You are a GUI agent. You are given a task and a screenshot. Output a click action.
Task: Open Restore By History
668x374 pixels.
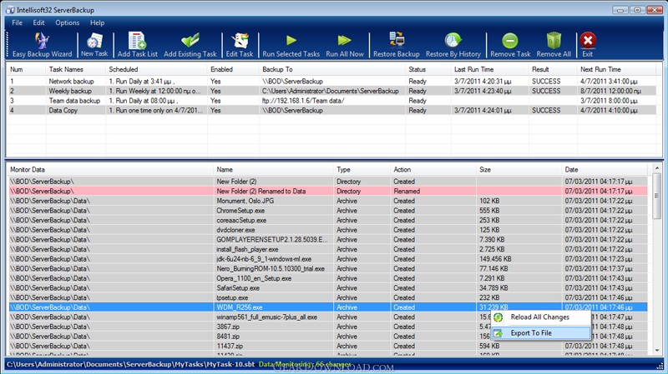(453, 45)
